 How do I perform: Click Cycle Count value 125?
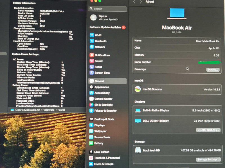pos(42,44)
